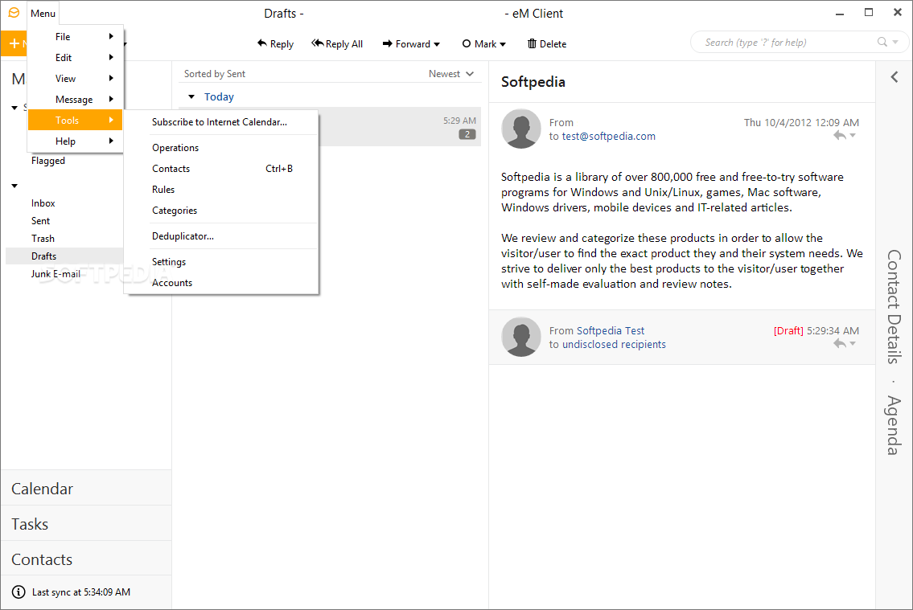Open the Edit submenu
The image size is (913, 610).
coord(76,58)
